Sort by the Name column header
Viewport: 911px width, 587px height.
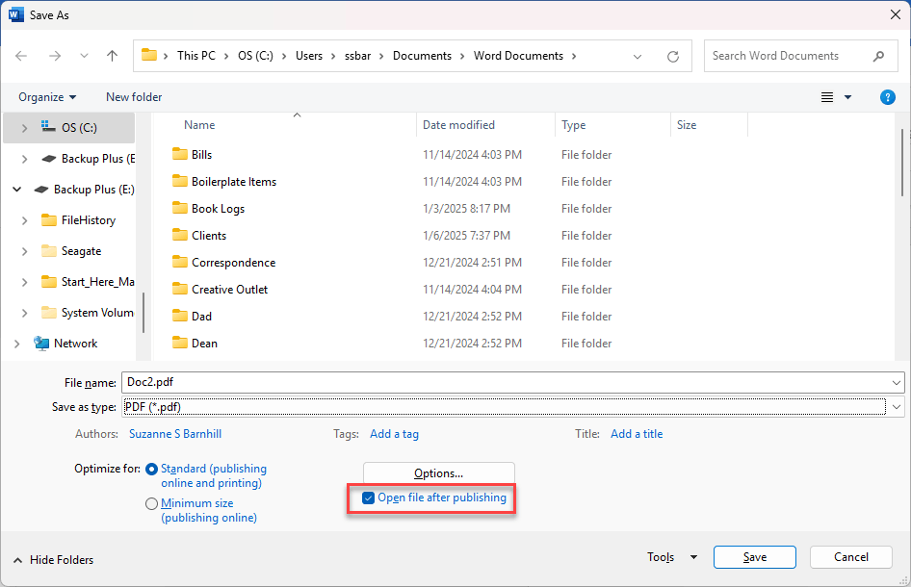199,125
